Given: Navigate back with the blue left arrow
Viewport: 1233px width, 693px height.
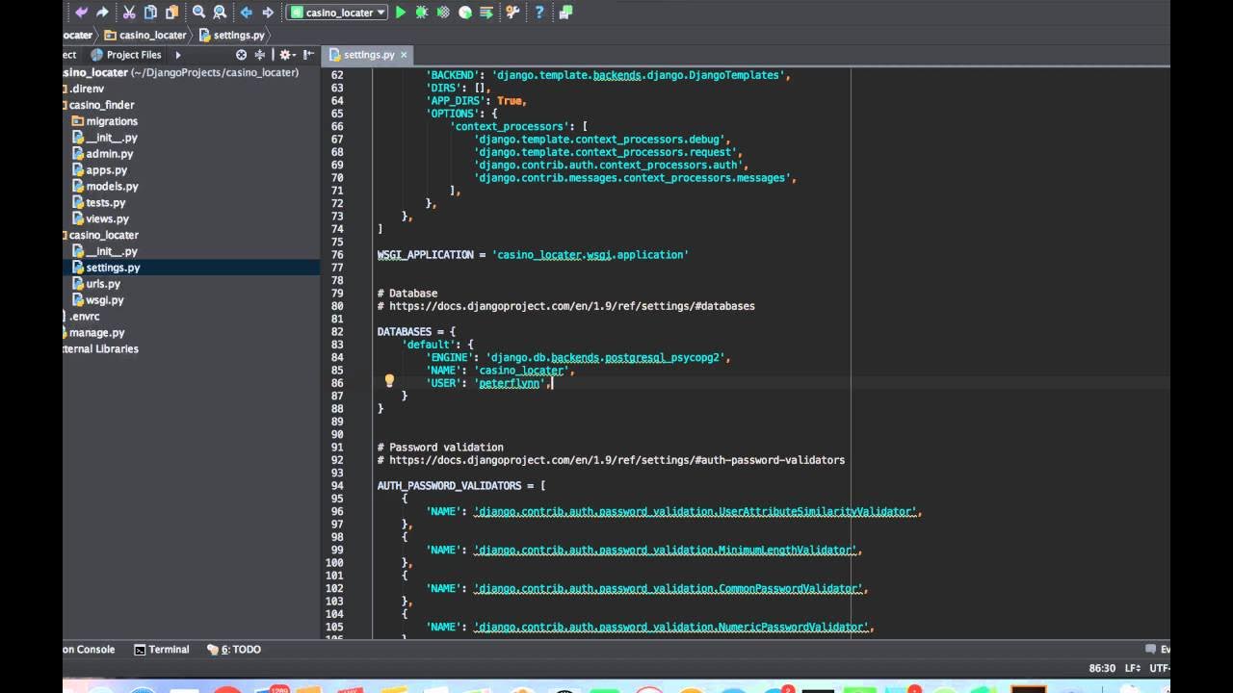Looking at the screenshot, I should pos(247,13).
